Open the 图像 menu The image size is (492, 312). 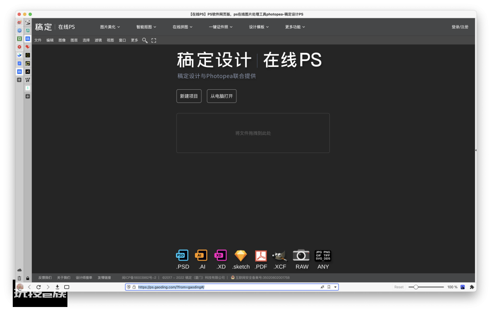pyautogui.click(x=62, y=40)
